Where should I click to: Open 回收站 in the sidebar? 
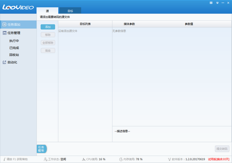[14, 54]
